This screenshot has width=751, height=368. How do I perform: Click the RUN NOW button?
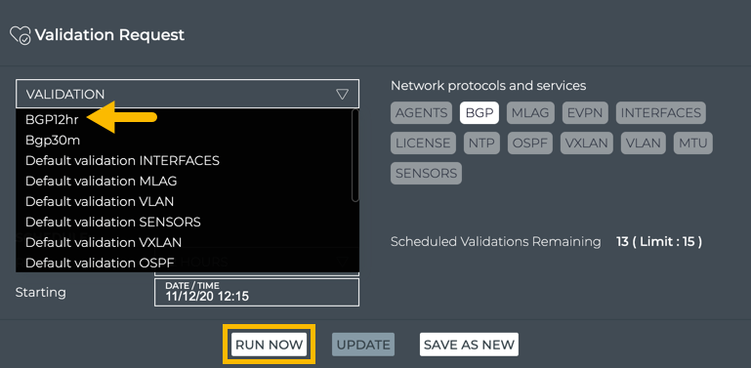270,345
